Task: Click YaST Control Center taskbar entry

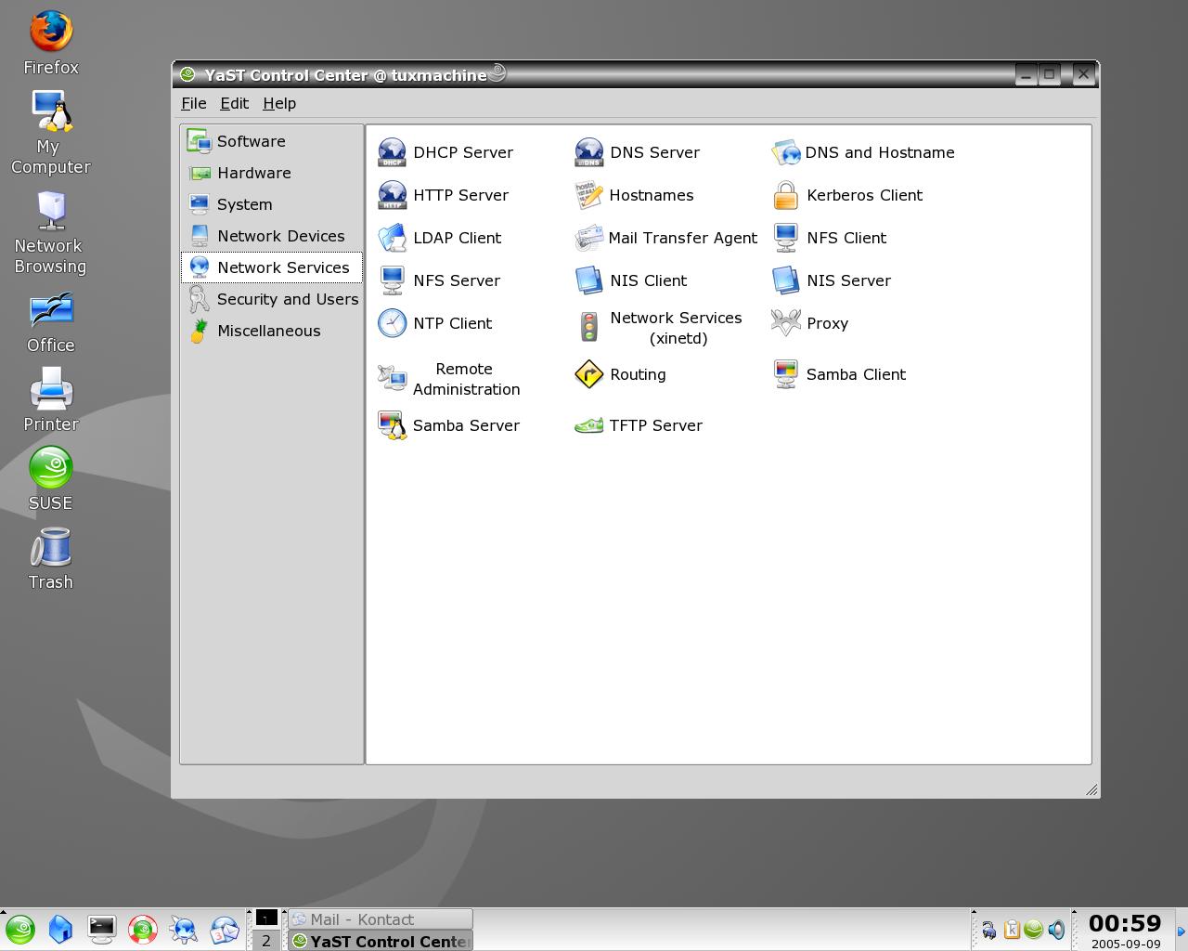Action: [x=380, y=941]
